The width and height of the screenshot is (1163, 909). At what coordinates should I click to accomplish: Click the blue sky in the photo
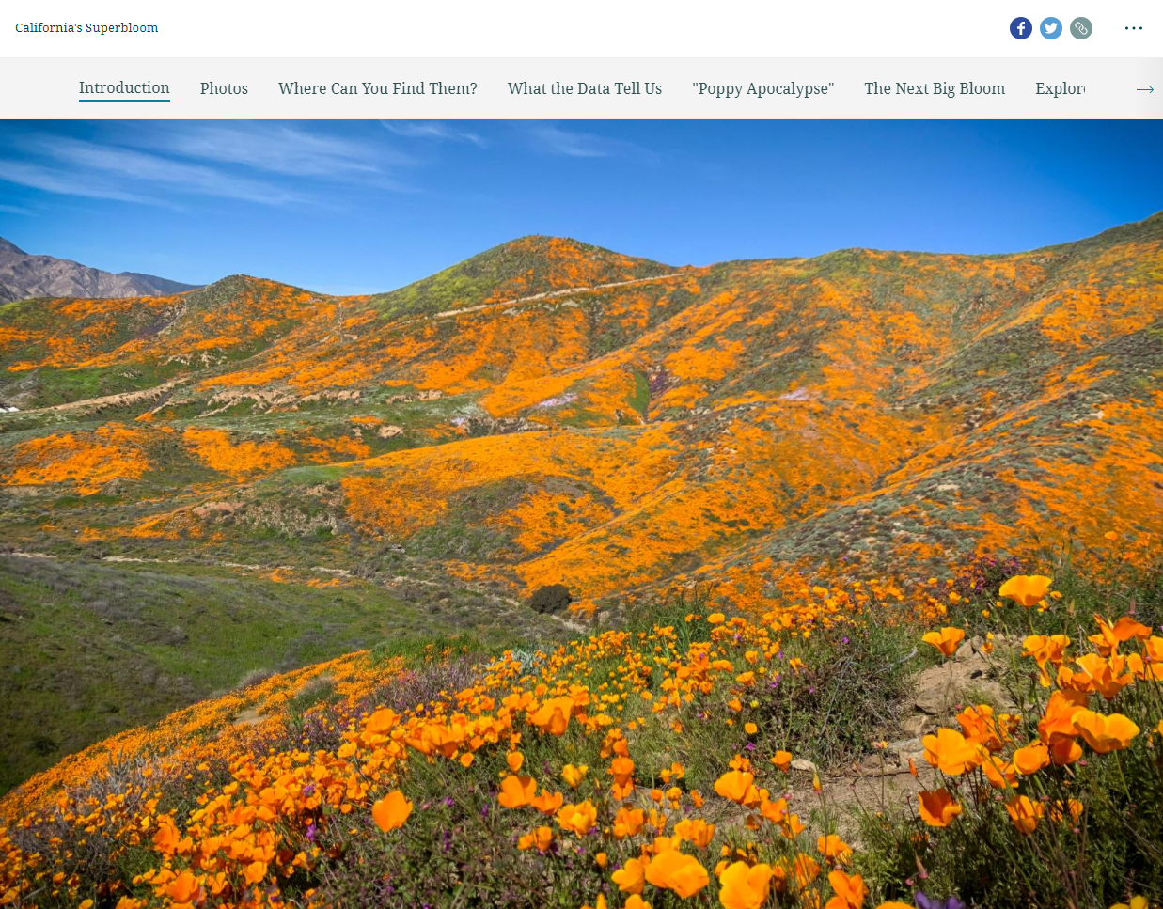tap(658, 179)
